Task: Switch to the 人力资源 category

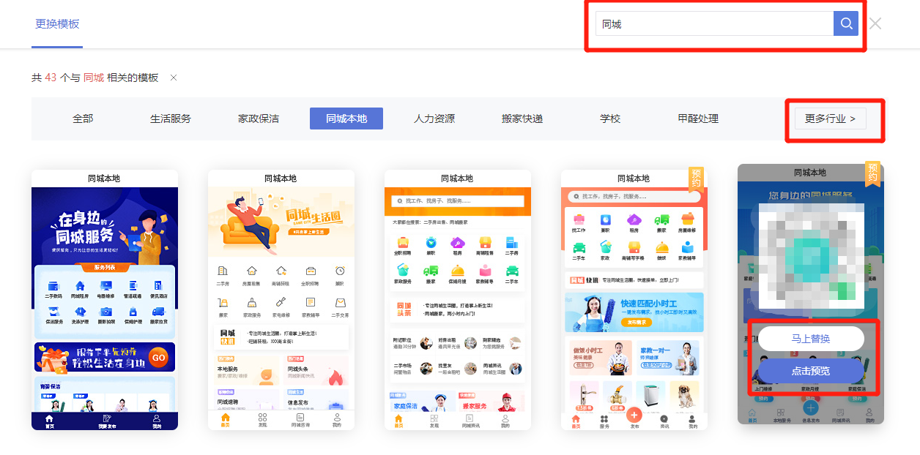Action: (x=434, y=119)
